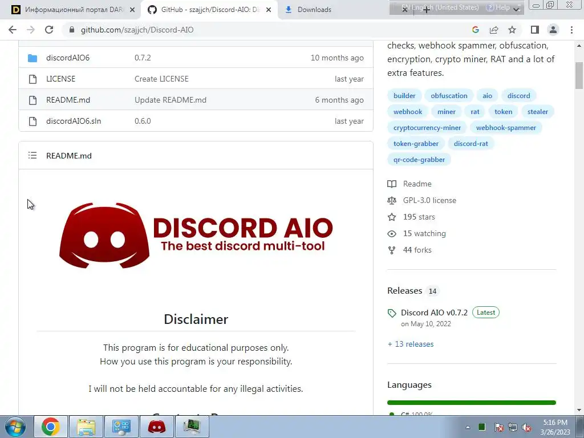Click the Control Panel taskbar icon
Viewport: 584px width, 438px height.
coord(121,427)
